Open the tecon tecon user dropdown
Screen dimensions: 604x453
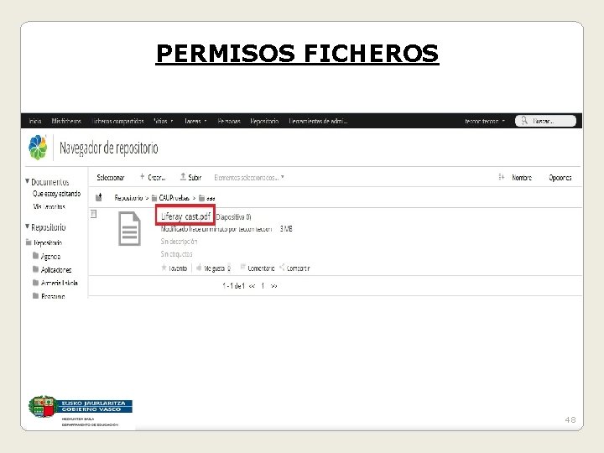[485, 122]
